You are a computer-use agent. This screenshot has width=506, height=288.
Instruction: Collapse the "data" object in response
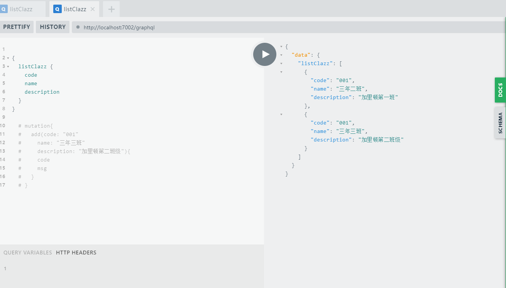tap(281, 55)
